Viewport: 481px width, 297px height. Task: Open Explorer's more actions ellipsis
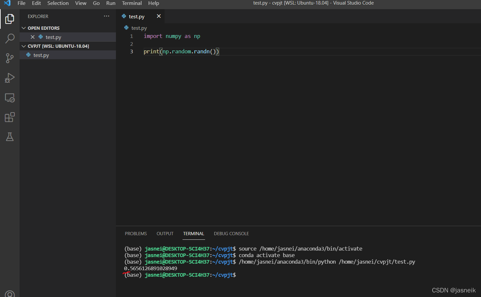(x=106, y=16)
